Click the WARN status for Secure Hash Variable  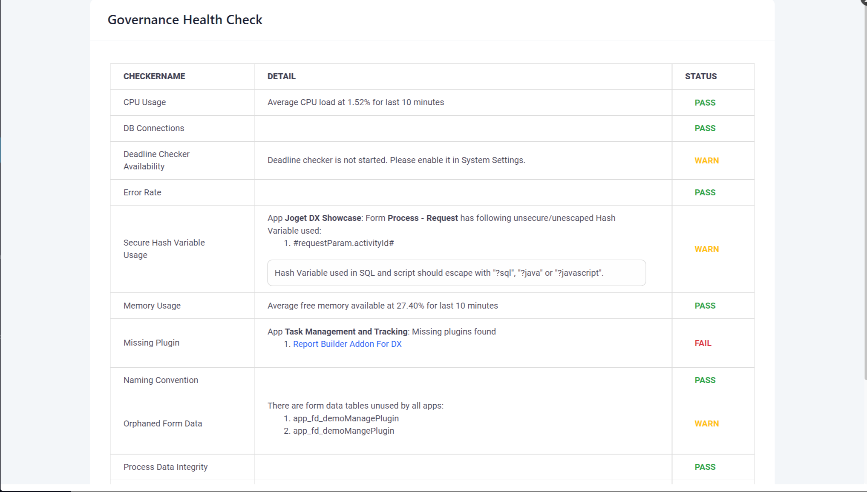coord(706,249)
